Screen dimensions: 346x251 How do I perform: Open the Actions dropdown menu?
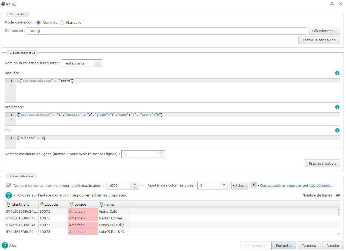pyautogui.click(x=240, y=185)
